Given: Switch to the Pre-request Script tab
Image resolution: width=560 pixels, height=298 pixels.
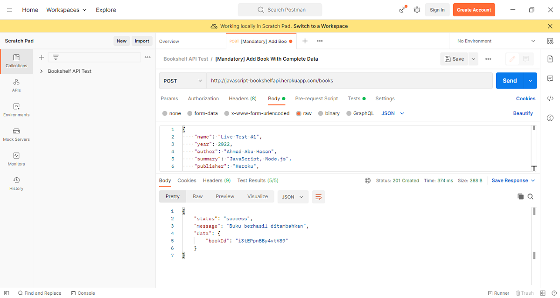Looking at the screenshot, I should tap(316, 98).
